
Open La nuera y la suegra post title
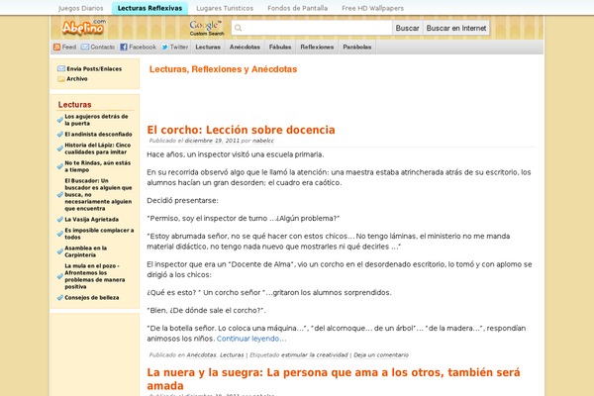(334, 379)
